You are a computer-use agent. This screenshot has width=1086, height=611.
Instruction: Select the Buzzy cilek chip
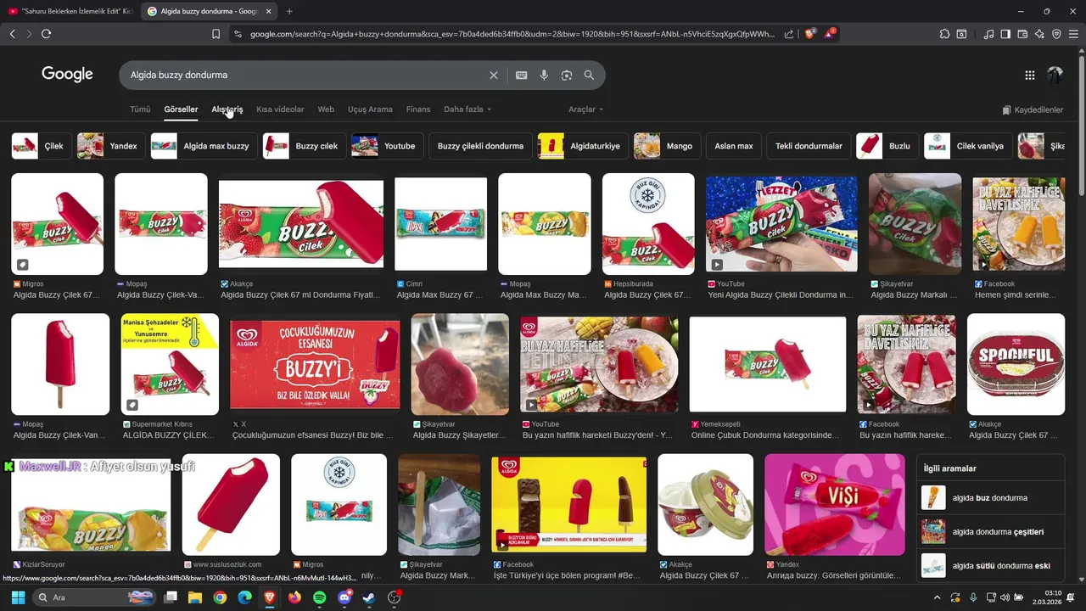pyautogui.click(x=303, y=146)
